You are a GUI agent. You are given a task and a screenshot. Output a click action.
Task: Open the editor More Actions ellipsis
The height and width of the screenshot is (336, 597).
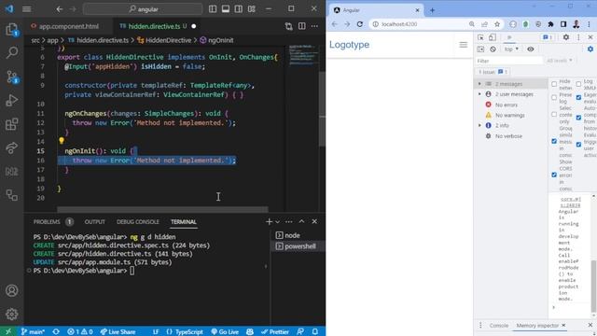(x=314, y=26)
